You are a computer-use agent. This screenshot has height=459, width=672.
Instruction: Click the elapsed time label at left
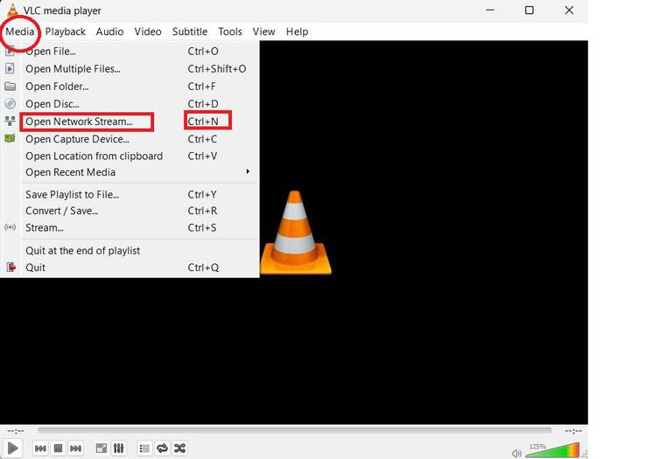[17, 431]
